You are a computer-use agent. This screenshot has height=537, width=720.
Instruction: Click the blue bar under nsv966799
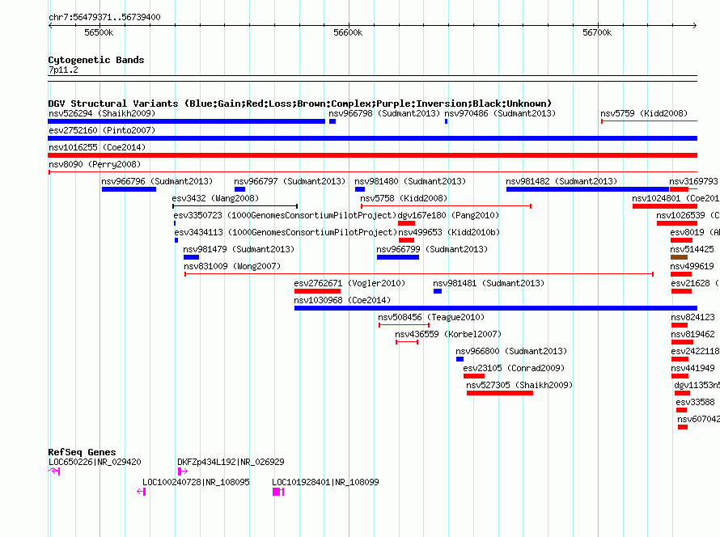coord(398,257)
